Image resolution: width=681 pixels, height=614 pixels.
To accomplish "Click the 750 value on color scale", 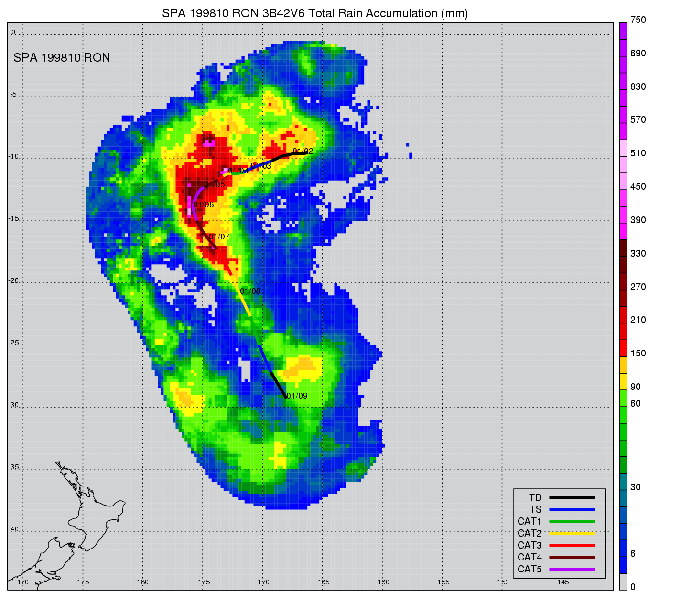I will (638, 20).
